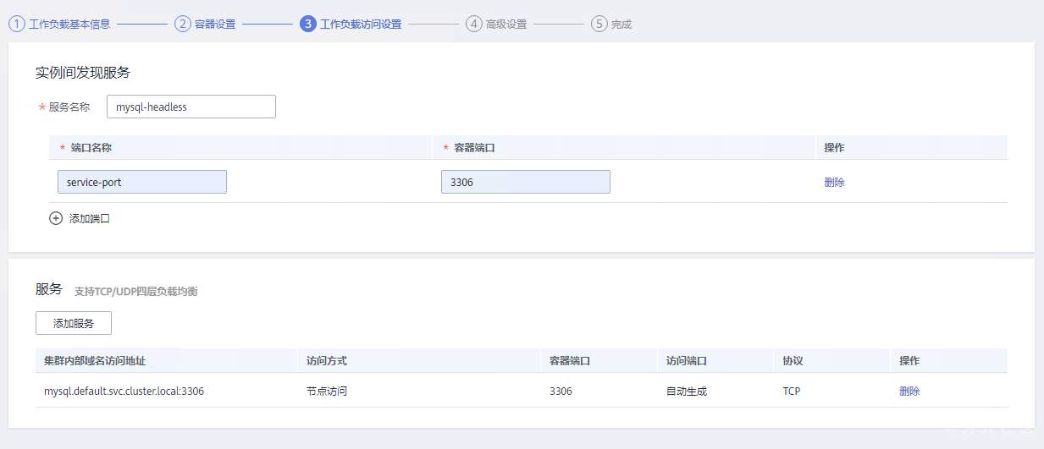The width and height of the screenshot is (1044, 449).
Task: Click the step 2 circle icon
Action: [x=182, y=24]
